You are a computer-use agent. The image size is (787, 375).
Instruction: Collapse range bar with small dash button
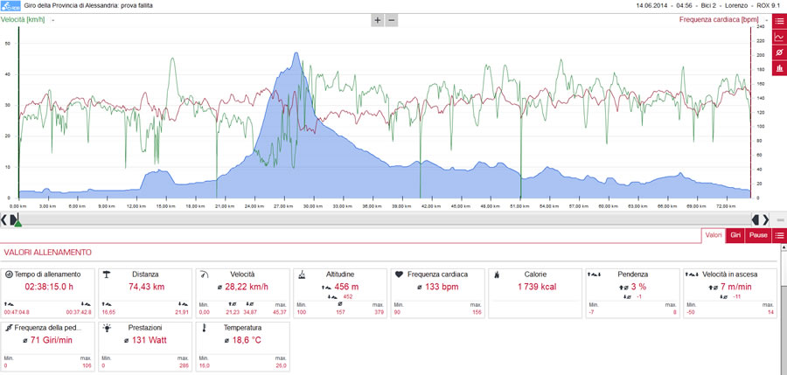coord(779,220)
